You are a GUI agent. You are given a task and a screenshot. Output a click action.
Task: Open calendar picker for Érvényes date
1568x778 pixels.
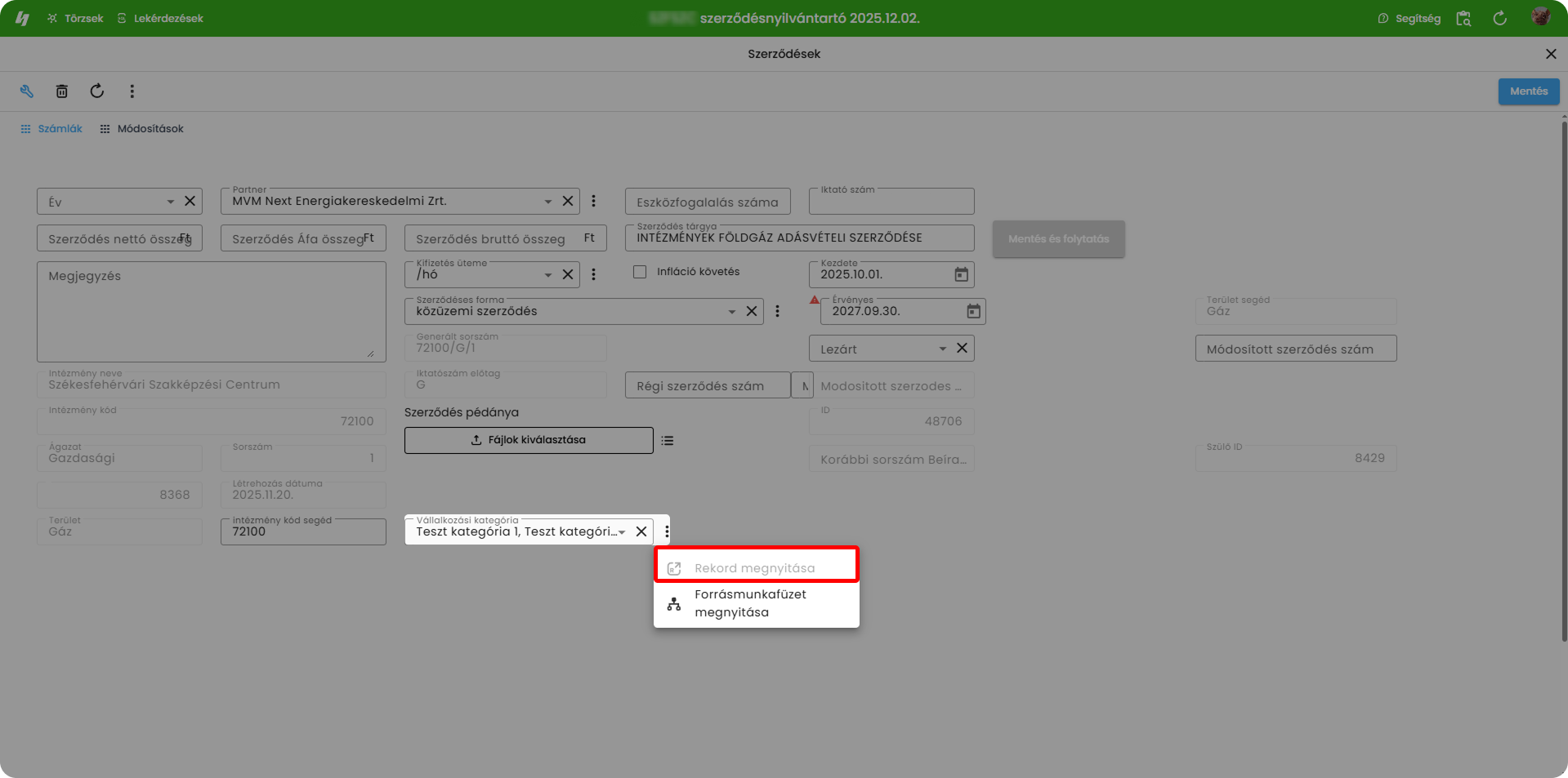(x=973, y=311)
